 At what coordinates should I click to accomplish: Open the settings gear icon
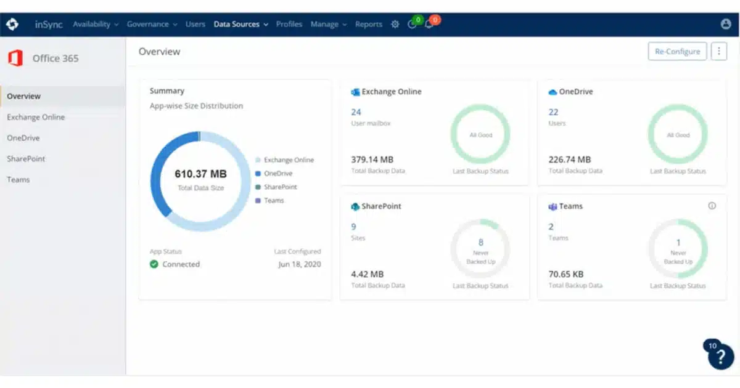[395, 25]
